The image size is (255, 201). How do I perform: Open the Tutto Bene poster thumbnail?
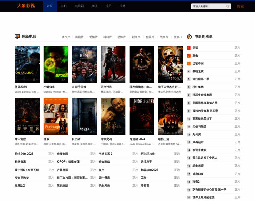(x=85, y=64)
